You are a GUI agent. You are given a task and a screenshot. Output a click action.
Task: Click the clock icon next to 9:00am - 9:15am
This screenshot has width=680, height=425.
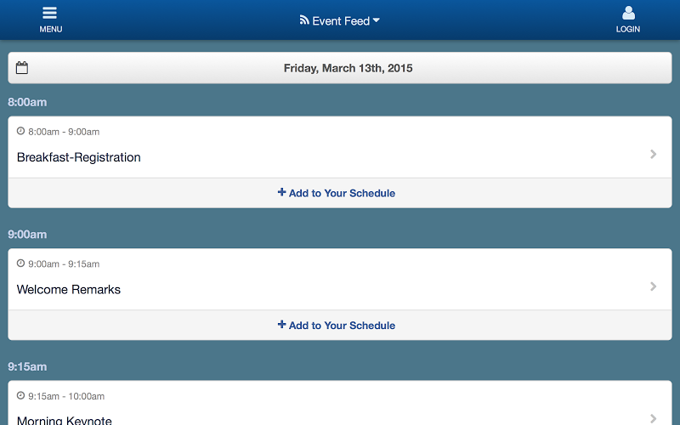click(20, 263)
